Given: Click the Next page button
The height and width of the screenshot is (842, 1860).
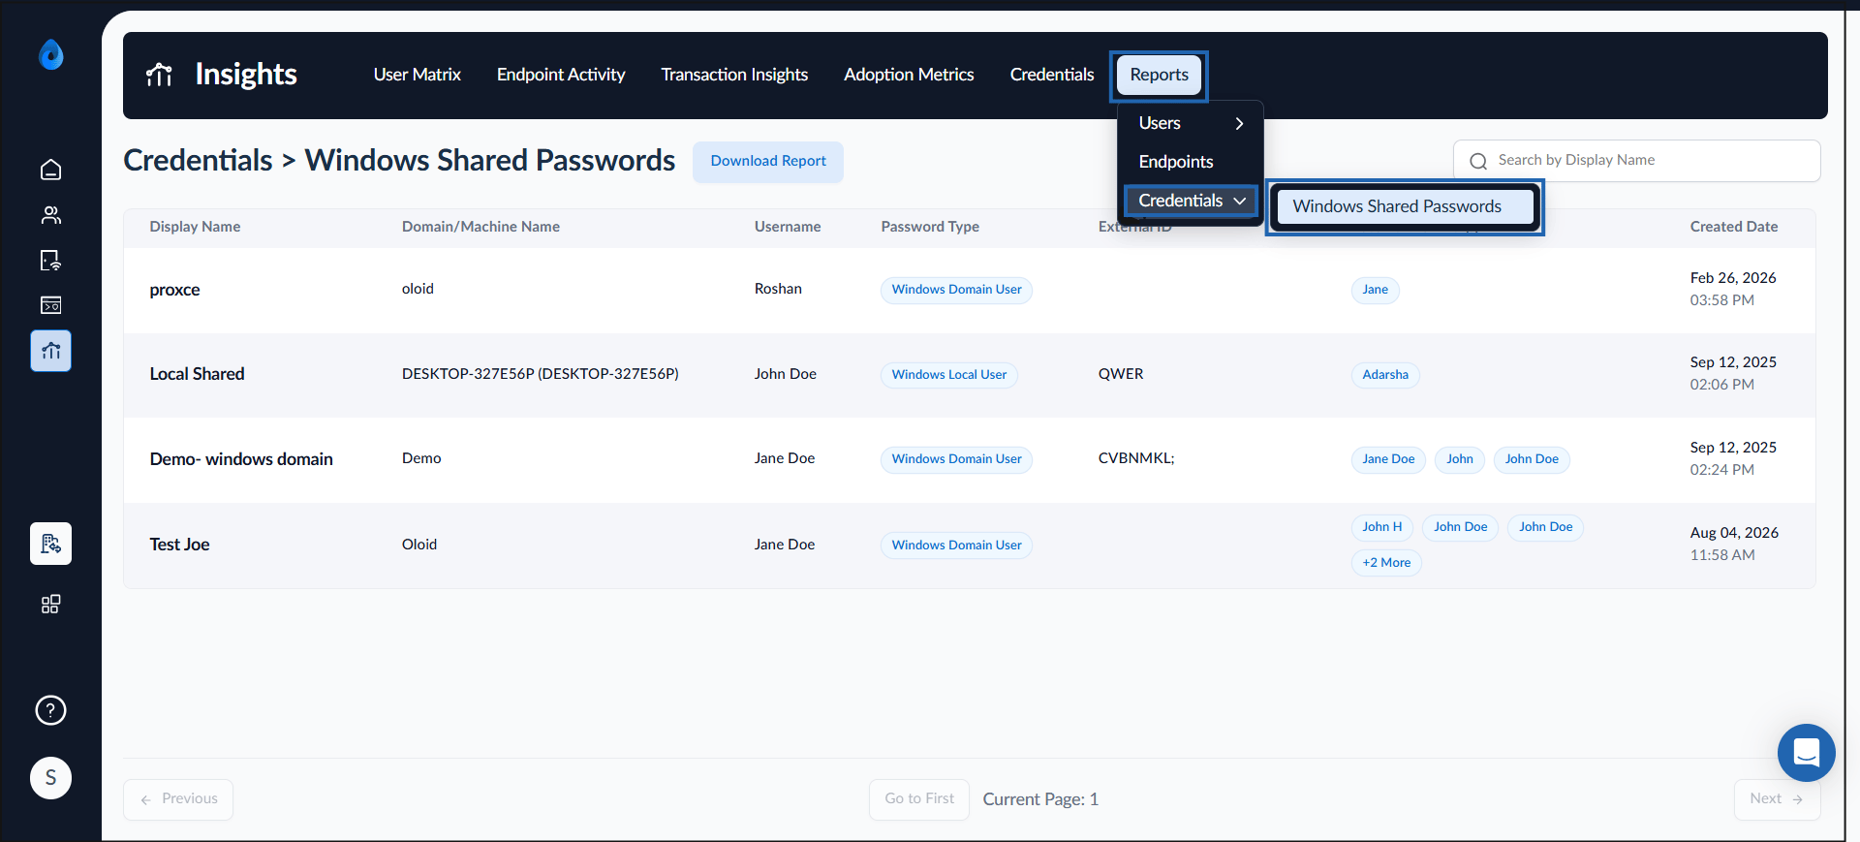Looking at the screenshot, I should pyautogui.click(x=1777, y=799).
